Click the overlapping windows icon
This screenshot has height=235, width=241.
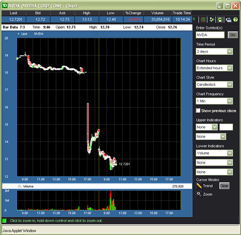(x=228, y=20)
